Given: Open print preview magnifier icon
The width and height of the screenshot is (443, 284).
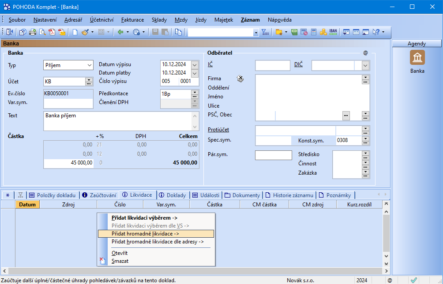Looking at the screenshot, I should coord(42,32).
